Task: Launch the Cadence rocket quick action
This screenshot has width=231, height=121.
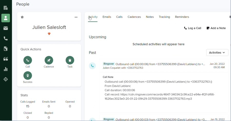Action: (x=49, y=60)
